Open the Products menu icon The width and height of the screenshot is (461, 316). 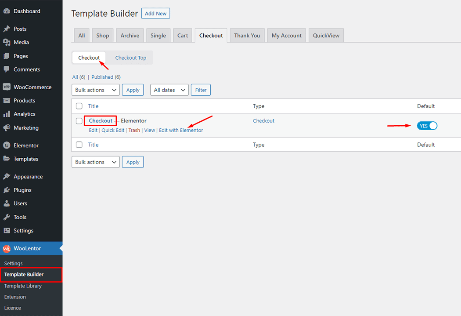point(7,100)
